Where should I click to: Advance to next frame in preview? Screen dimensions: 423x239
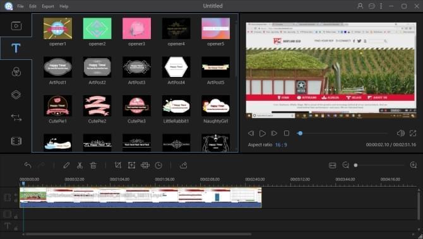point(274,133)
